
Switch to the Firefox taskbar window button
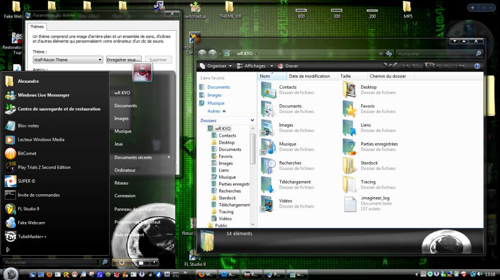point(206,274)
